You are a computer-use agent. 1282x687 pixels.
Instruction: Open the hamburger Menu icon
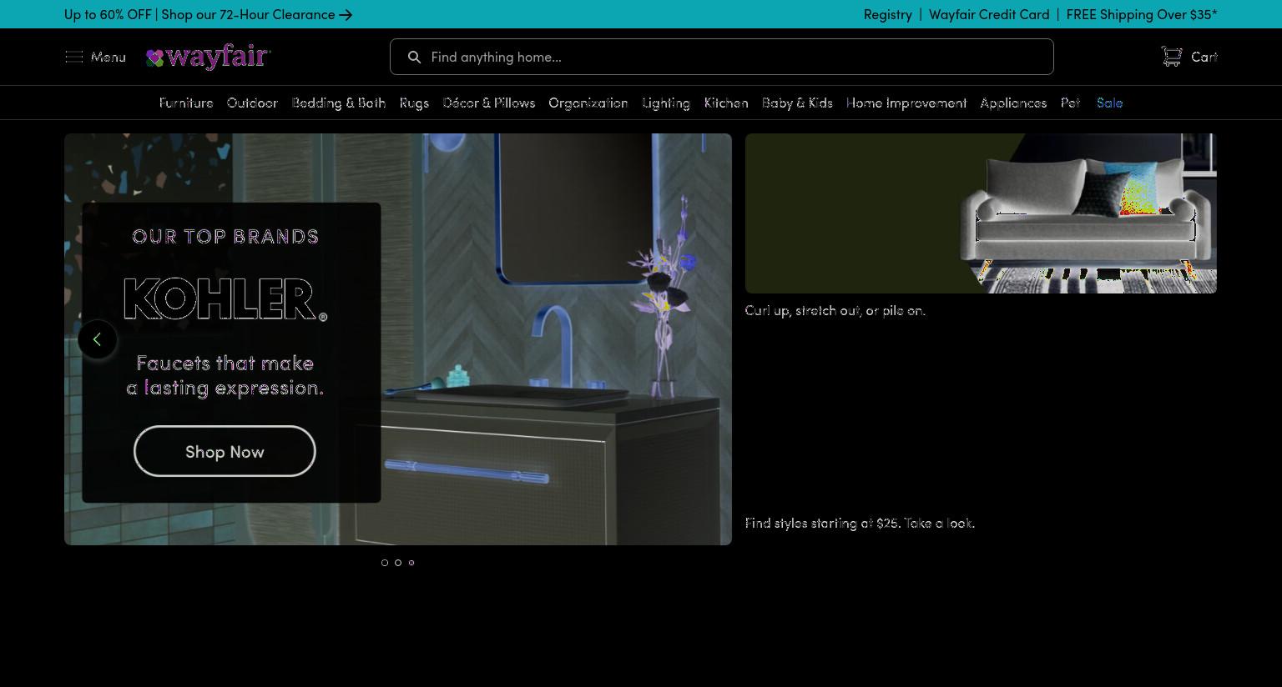click(x=73, y=57)
